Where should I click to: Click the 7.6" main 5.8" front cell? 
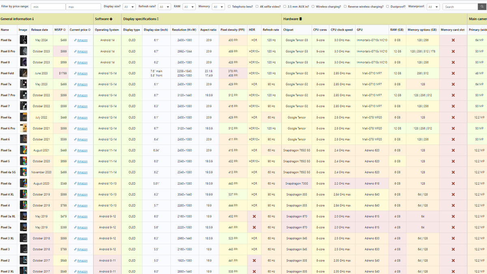[156, 73]
